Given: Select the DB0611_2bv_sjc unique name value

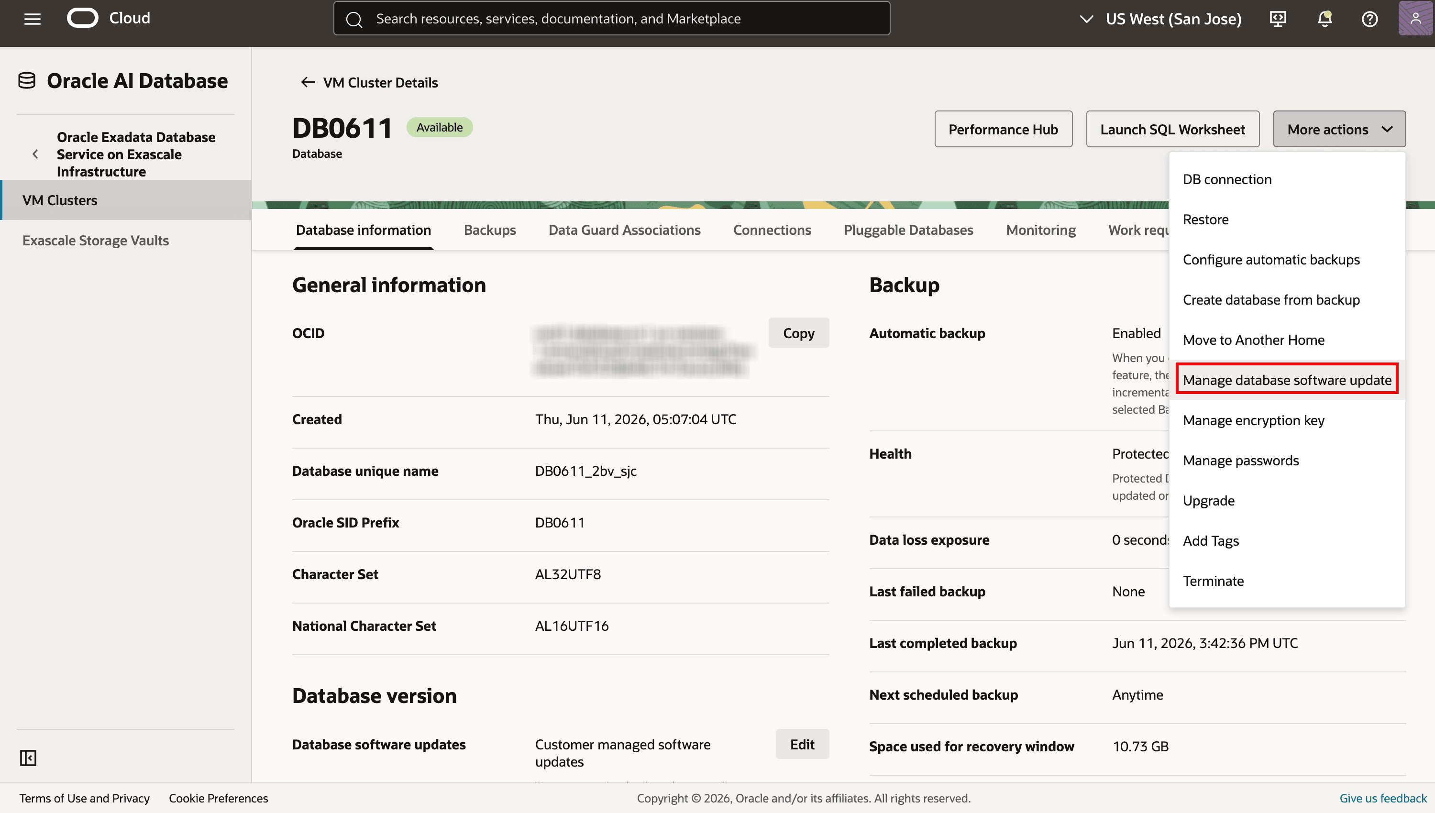Looking at the screenshot, I should coord(586,471).
